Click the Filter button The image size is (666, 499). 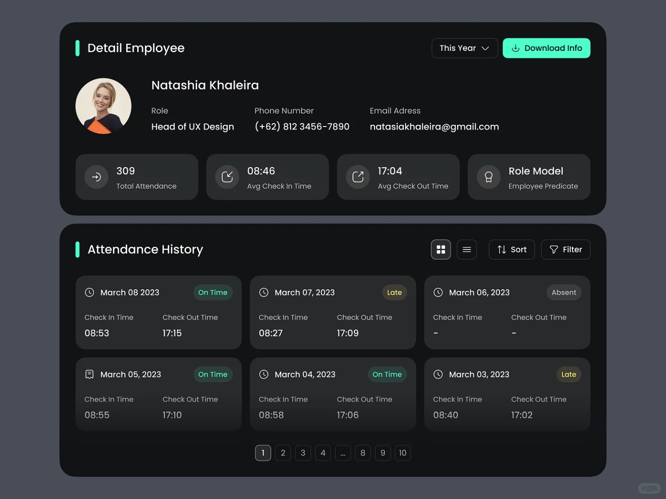pos(566,249)
